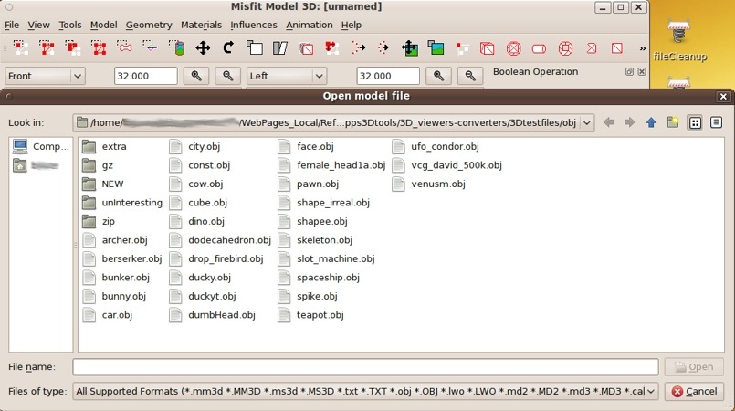Screen dimensions: 735x411
Task: Open the fileCleanup desktop icon
Action: (679, 41)
